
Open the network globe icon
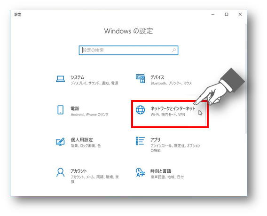(x=140, y=110)
